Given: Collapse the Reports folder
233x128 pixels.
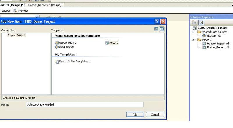Looking at the screenshot, I should [x=193, y=40].
